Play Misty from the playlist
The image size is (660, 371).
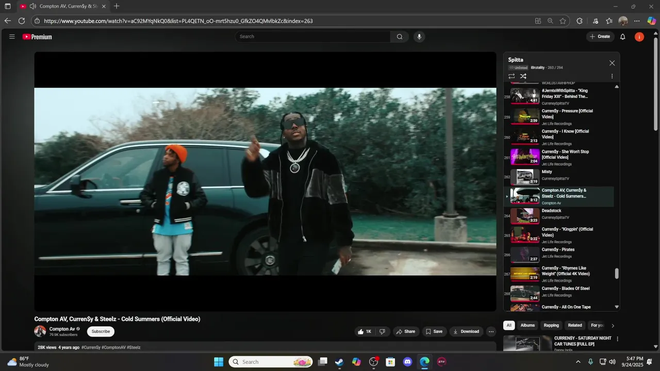coord(558,177)
